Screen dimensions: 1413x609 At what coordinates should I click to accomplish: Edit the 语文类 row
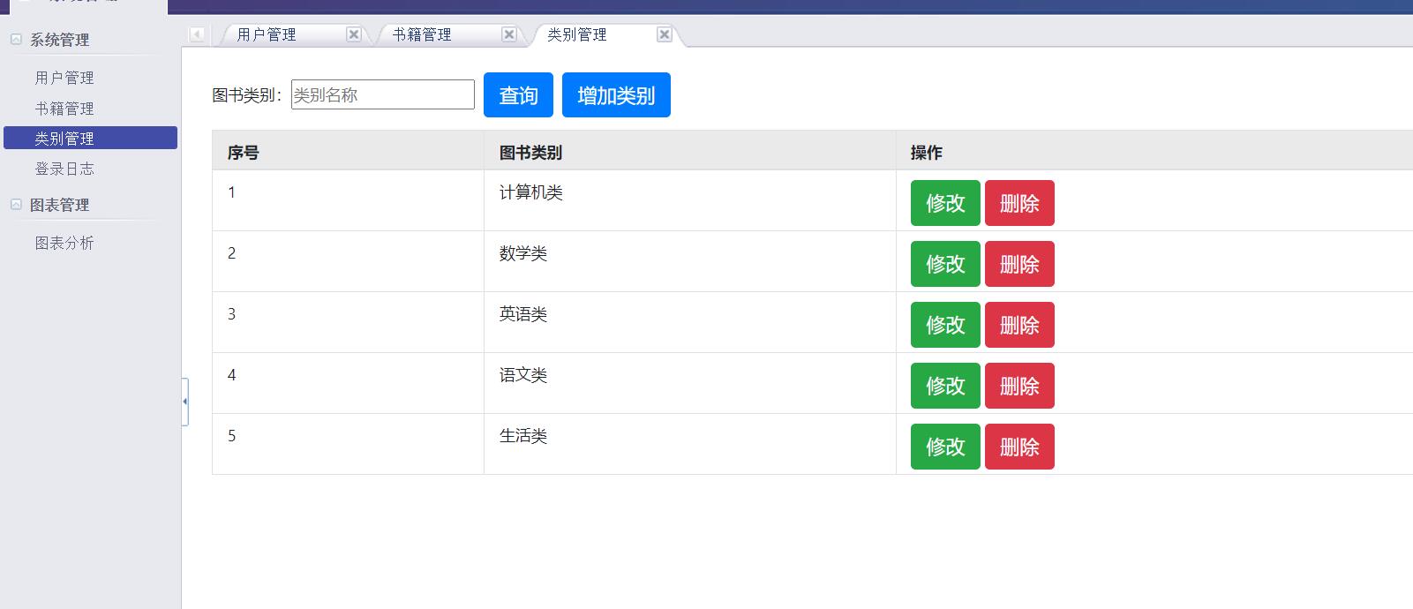point(945,386)
